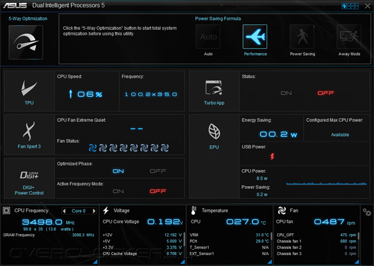Image resolution: width=374 pixels, height=266 pixels.
Task: Click the CPU Power history graph
Action: click(x=326, y=184)
